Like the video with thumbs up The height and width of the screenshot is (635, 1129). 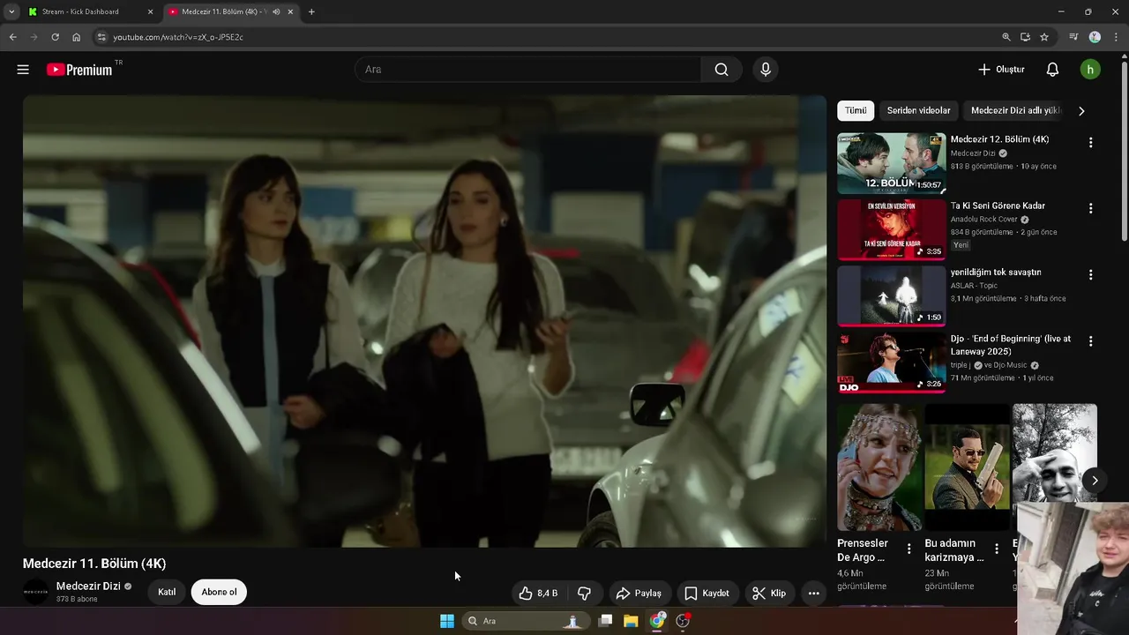(x=538, y=594)
